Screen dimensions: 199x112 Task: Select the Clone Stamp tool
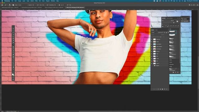coord(13,47)
